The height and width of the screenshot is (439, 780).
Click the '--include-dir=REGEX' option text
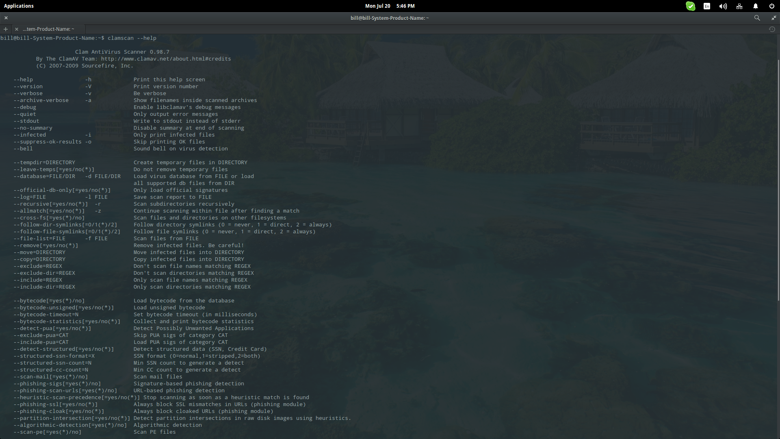click(44, 287)
